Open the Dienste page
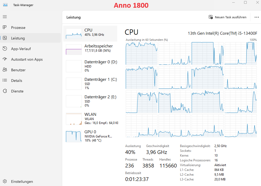The image size is (261, 186). 30,91
